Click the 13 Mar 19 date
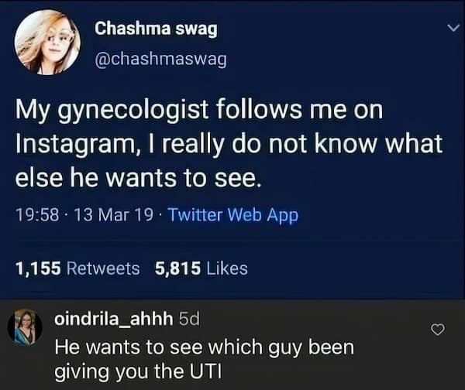The image size is (465, 390). coord(103,216)
